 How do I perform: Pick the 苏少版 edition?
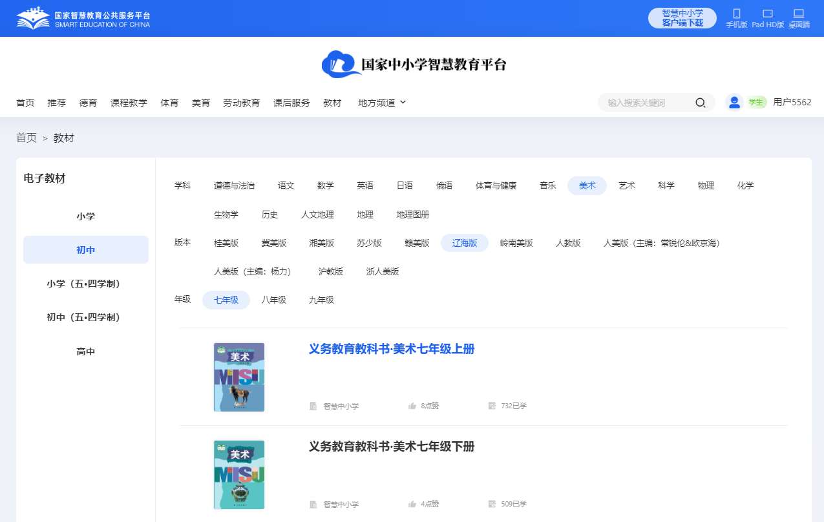[370, 243]
